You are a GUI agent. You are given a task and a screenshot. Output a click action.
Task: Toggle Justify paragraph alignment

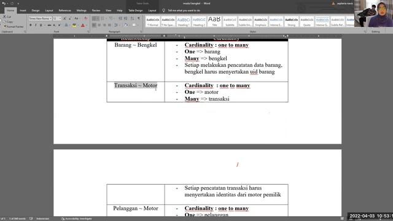[109, 25]
